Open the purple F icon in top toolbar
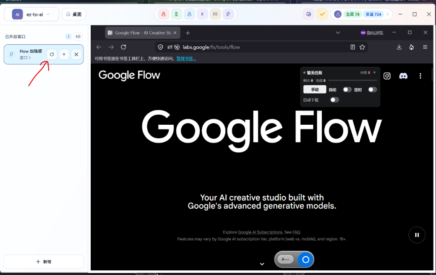This screenshot has height=275, width=436. coord(202,14)
